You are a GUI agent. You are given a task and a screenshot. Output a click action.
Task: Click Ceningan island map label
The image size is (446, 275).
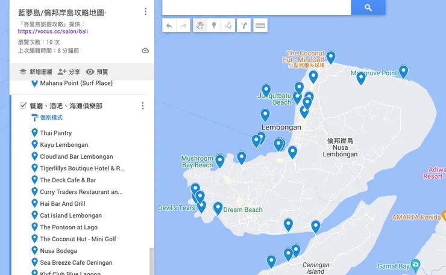click(x=316, y=268)
